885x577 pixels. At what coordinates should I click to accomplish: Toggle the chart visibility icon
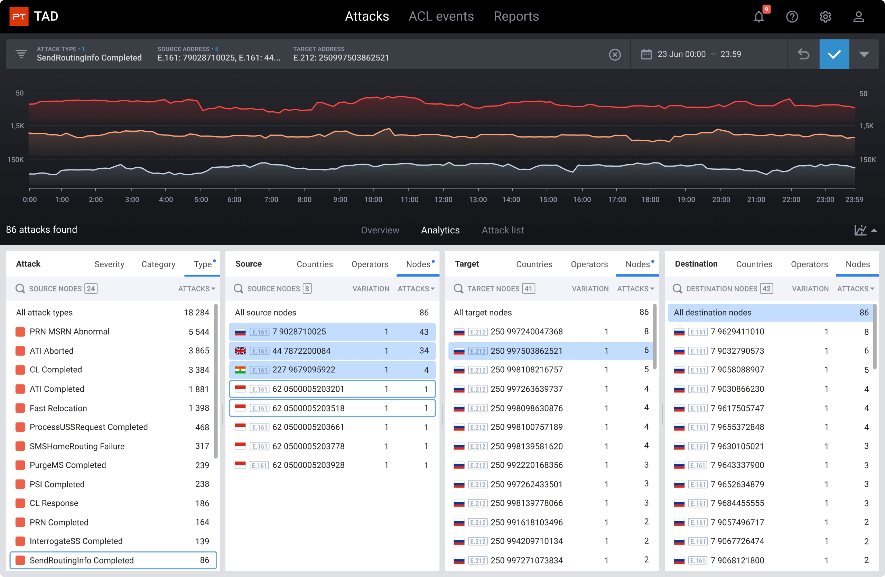(860, 230)
